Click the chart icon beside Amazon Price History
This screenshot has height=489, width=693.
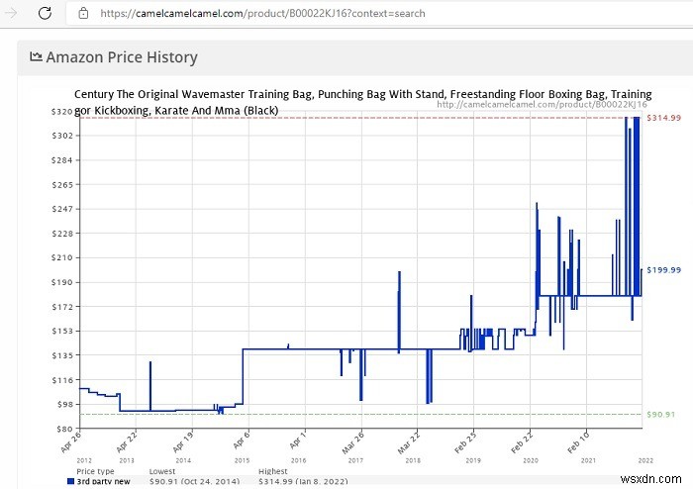point(36,56)
